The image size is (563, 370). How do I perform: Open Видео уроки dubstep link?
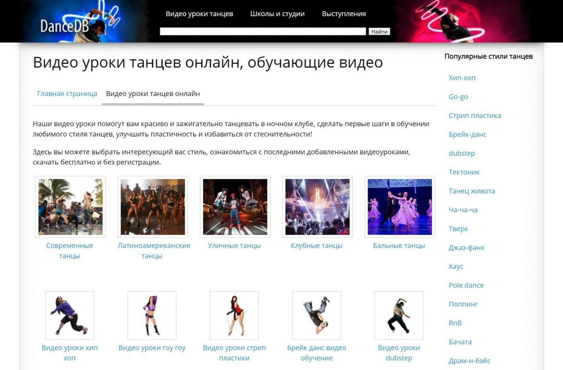pos(399,353)
